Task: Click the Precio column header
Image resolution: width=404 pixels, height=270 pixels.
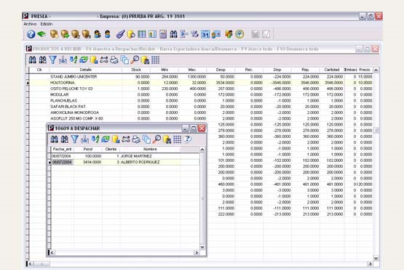Action: pyautogui.click(x=365, y=70)
